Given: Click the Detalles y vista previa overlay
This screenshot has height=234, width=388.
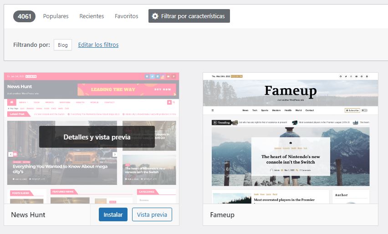Looking at the screenshot, I should 97,137.
